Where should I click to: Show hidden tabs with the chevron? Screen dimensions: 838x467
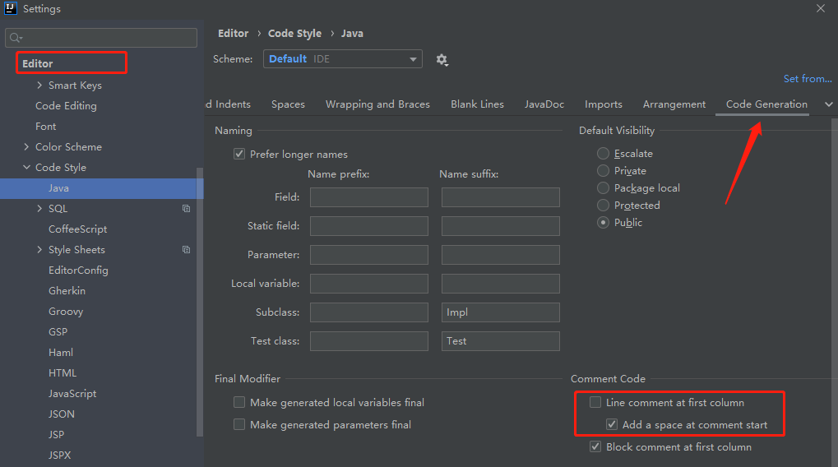tap(828, 104)
